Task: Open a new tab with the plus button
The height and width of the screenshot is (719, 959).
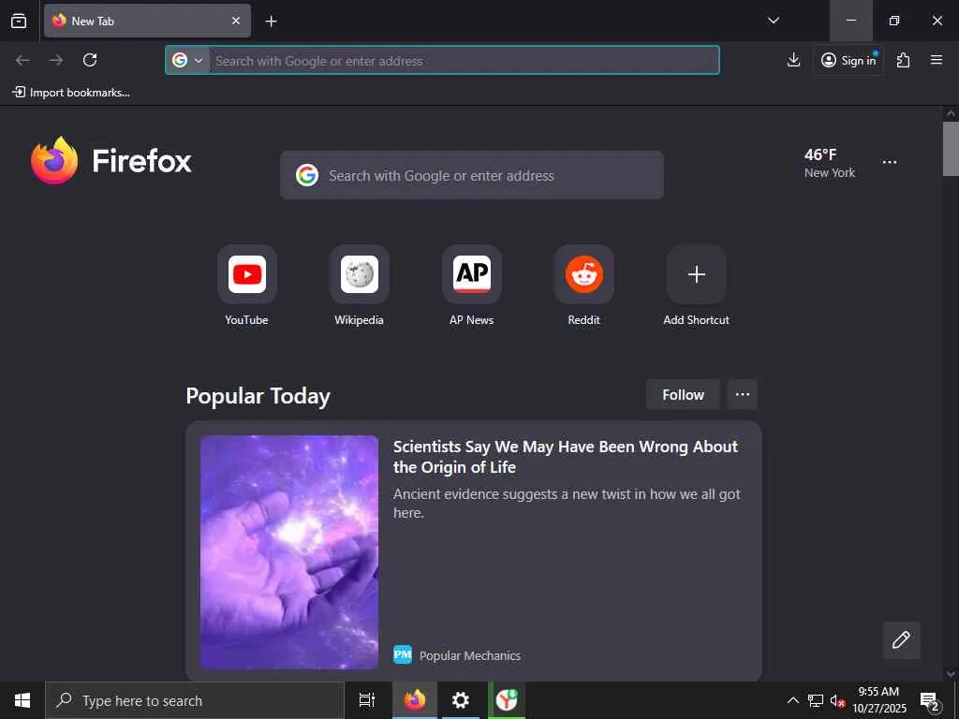Action: (x=271, y=22)
